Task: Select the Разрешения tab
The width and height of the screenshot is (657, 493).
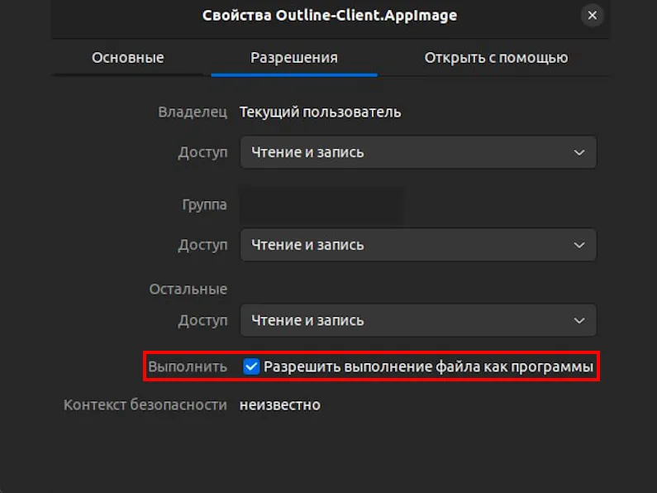Action: [x=294, y=58]
